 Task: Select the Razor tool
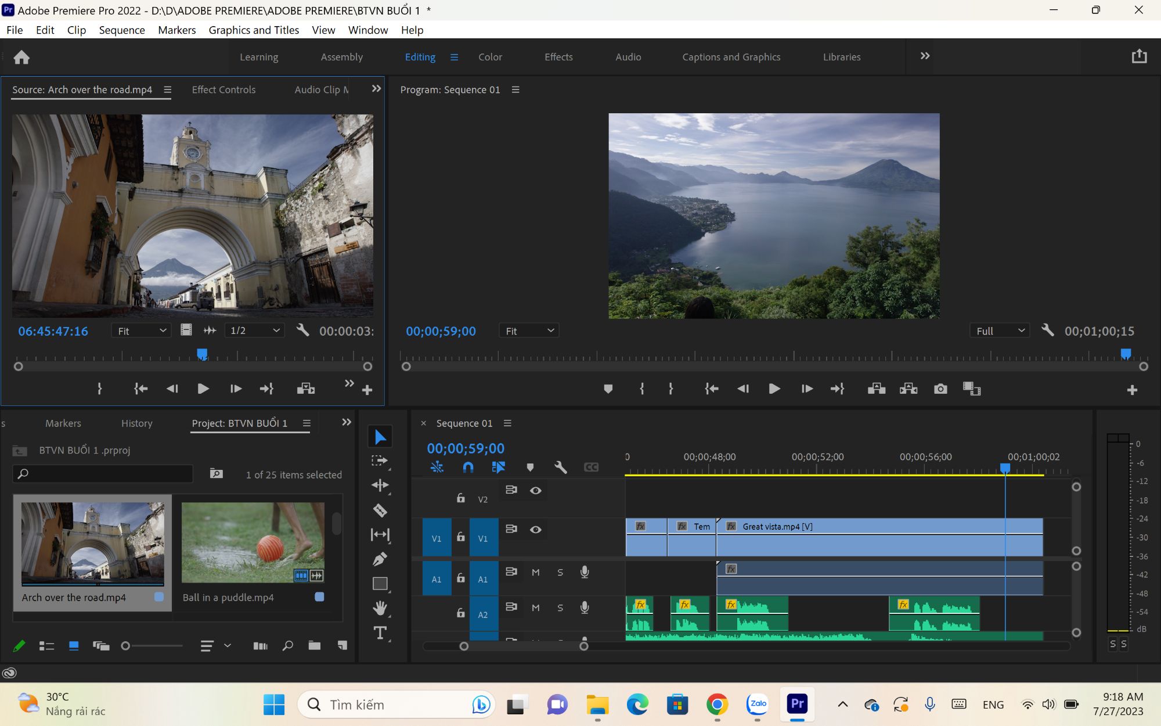click(x=380, y=510)
